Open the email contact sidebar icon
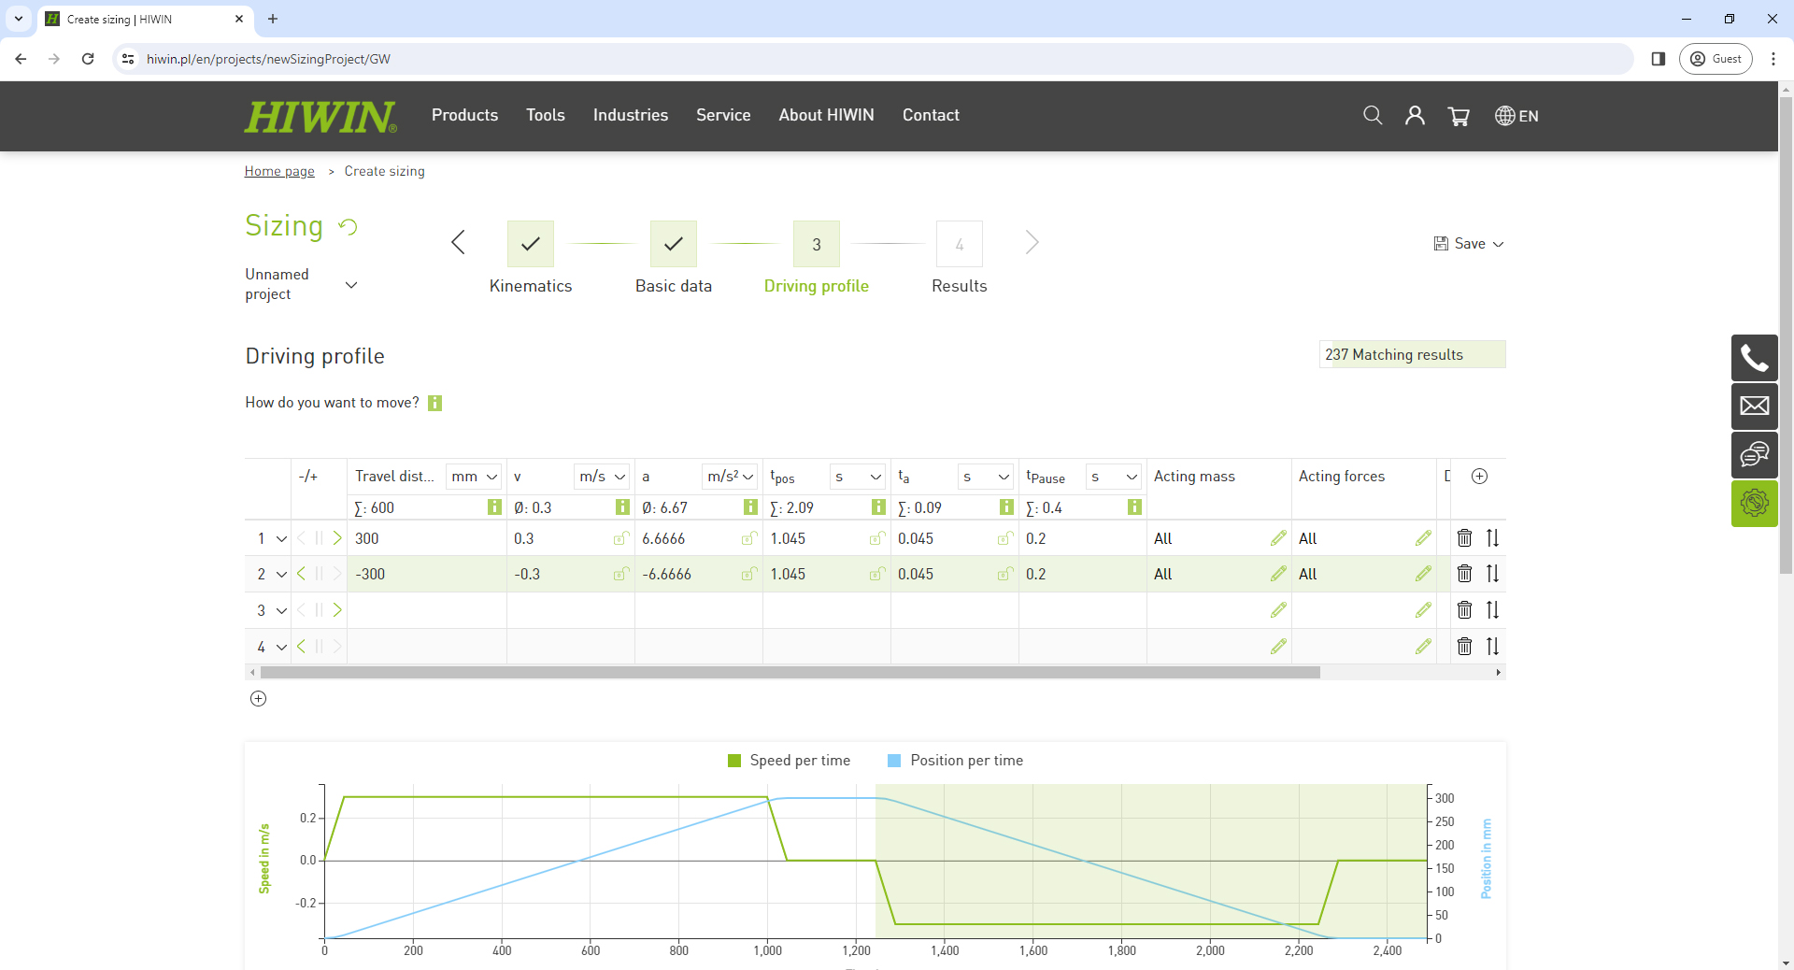 pyautogui.click(x=1754, y=406)
